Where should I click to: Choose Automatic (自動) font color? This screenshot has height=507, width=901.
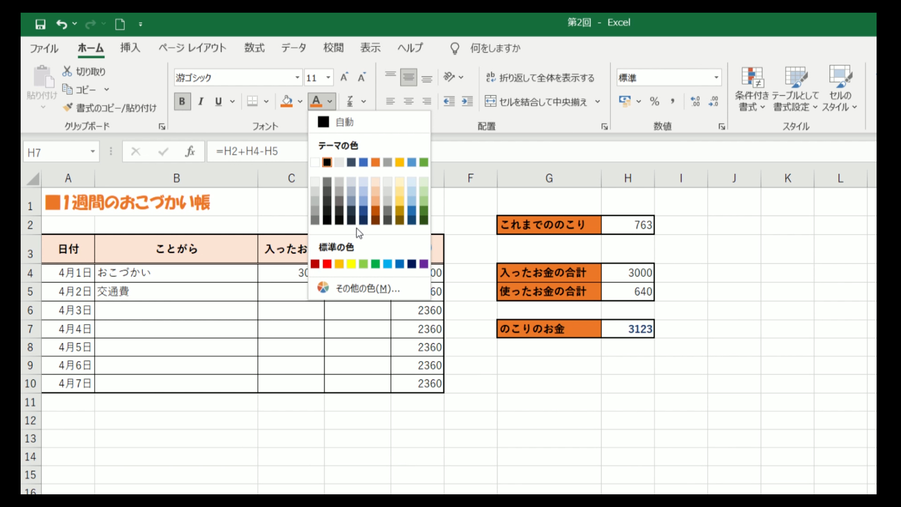369,122
